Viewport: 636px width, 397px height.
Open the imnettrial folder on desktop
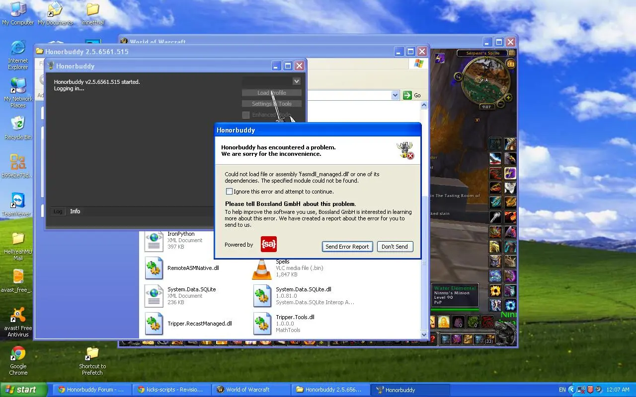point(92,13)
